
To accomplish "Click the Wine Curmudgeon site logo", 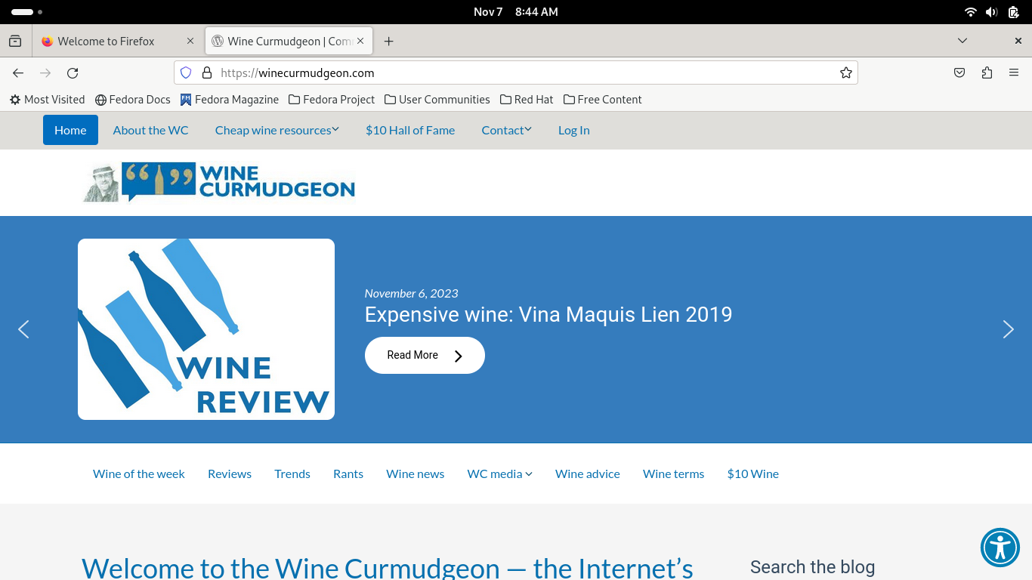I will pyautogui.click(x=218, y=182).
